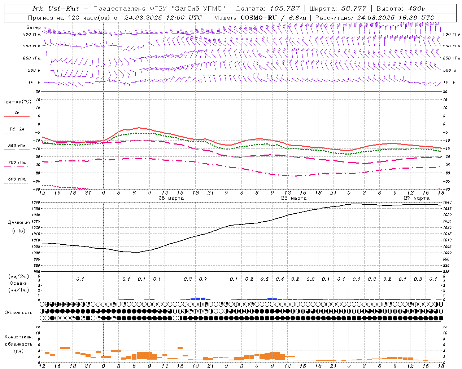The image size is (462, 369).
Task: Click the "Конвективн." convective cloud label
Action: (x=18, y=337)
